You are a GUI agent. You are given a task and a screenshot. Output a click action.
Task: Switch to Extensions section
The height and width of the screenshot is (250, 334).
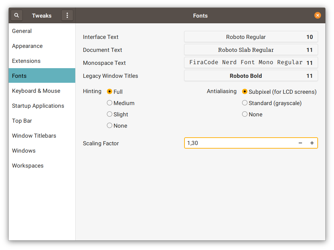click(x=42, y=61)
